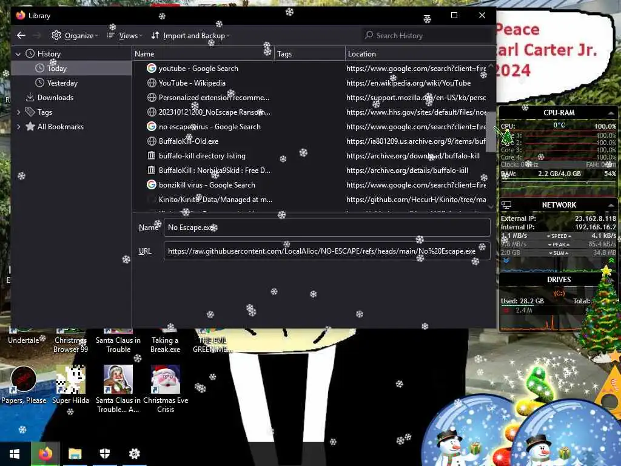Open Windows Security shield on taskbar
This screenshot has height=466, width=621.
click(x=104, y=454)
